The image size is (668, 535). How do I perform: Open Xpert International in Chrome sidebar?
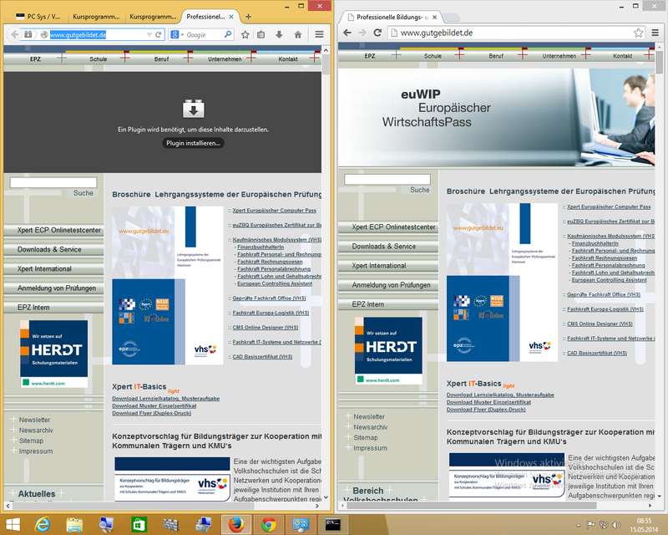[388, 265]
